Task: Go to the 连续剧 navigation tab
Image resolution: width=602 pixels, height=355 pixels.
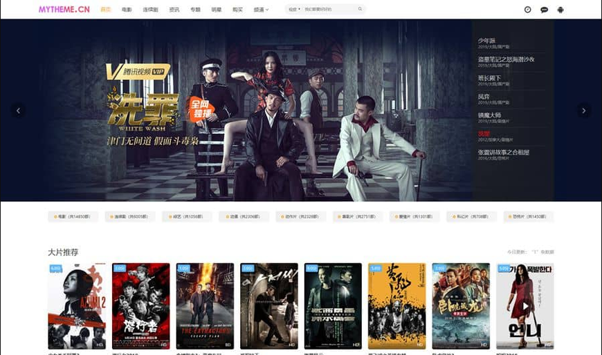Action: [x=150, y=10]
